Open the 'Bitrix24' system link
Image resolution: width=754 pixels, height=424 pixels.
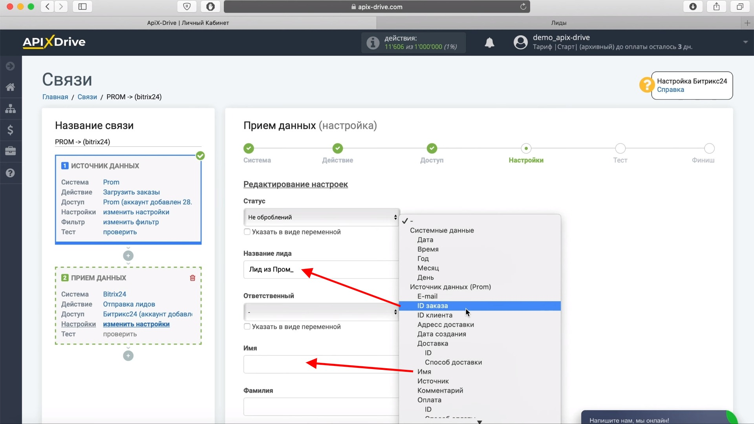coord(115,294)
